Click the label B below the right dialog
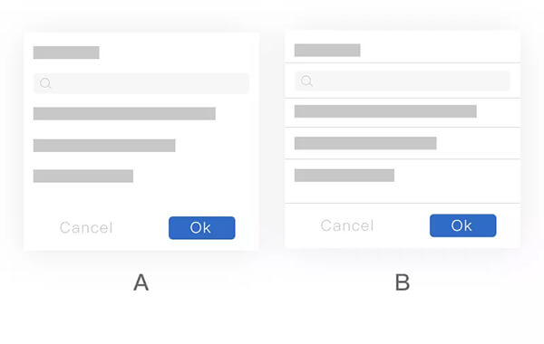This screenshot has width=544, height=344. click(403, 282)
